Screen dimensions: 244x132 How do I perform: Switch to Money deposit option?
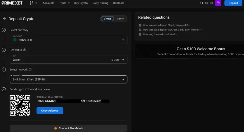(120, 19)
